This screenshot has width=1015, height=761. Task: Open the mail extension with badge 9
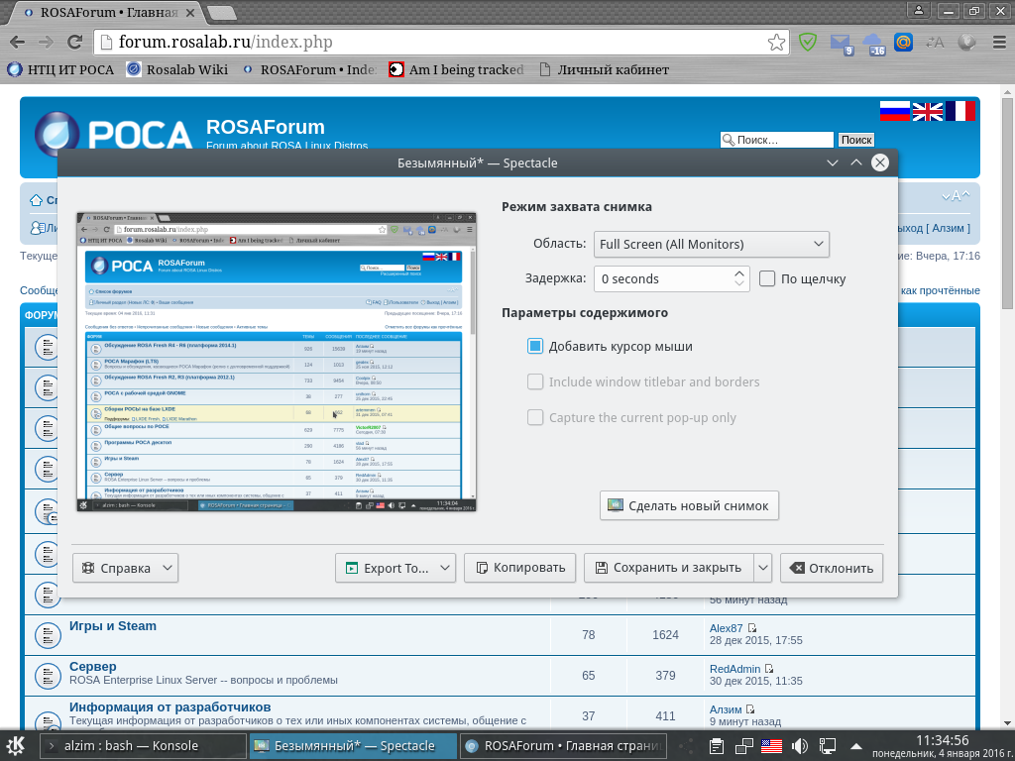coord(841,44)
